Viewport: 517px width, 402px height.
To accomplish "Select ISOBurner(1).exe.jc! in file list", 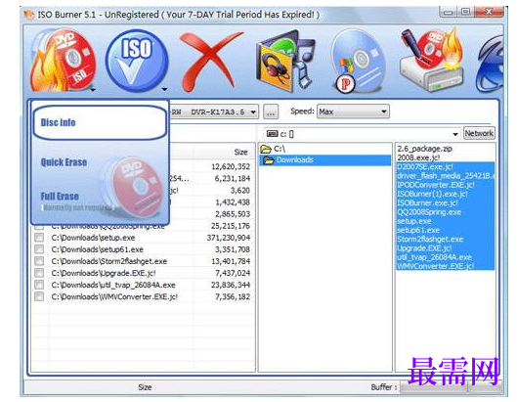I will click(x=432, y=194).
